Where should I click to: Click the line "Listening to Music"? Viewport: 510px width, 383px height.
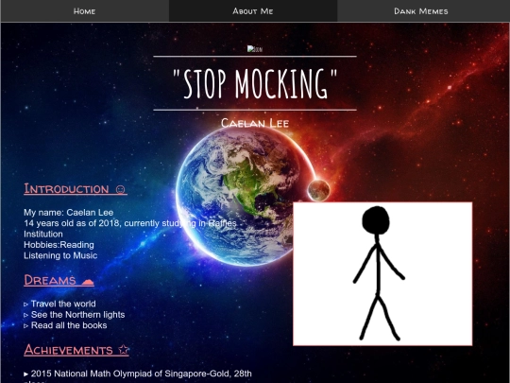tap(60, 255)
